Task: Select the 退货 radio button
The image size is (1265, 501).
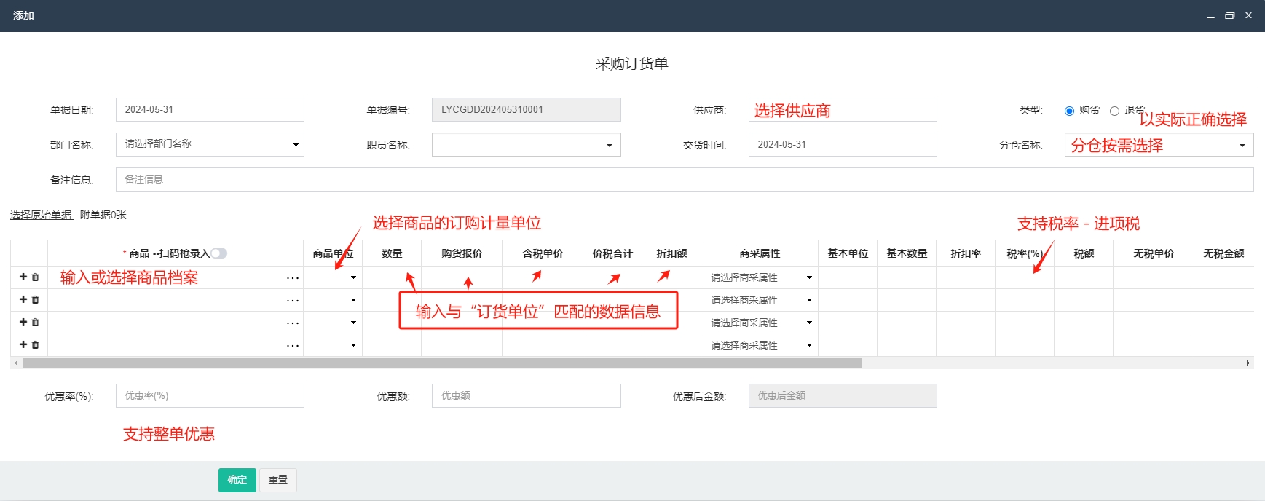Action: click(x=1114, y=111)
